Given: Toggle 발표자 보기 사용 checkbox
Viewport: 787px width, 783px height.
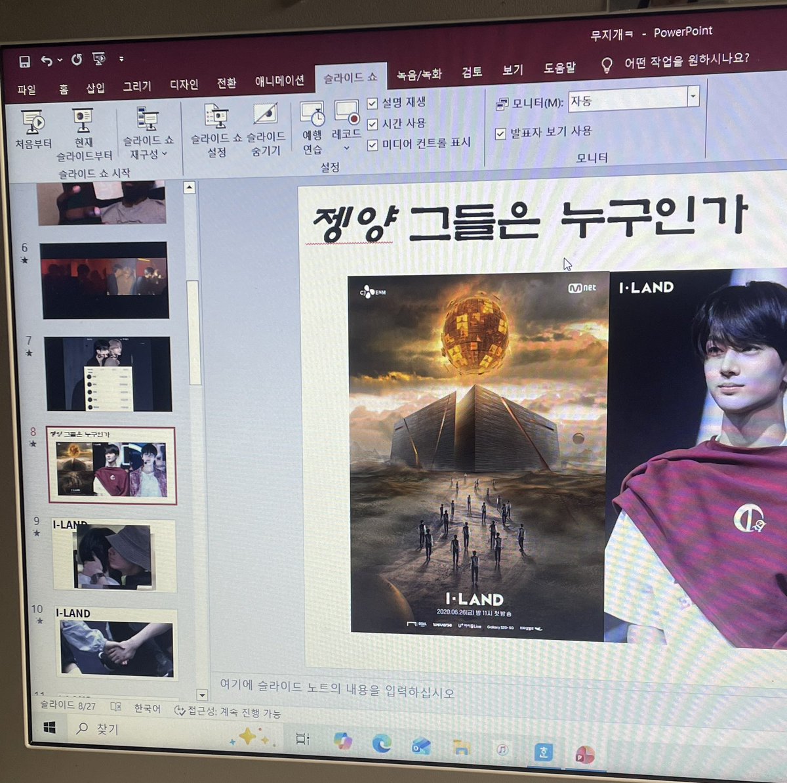Looking at the screenshot, I should 500,134.
